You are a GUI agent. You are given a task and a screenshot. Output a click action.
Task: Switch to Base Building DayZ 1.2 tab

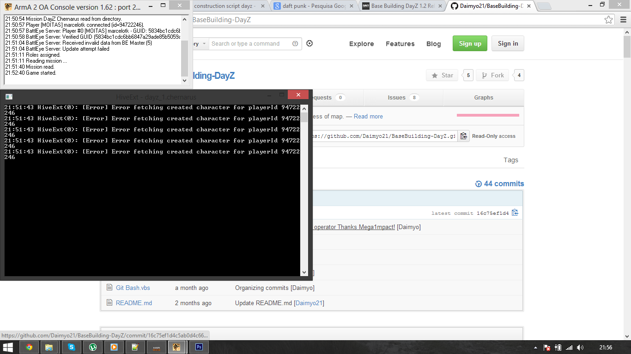(x=403, y=6)
